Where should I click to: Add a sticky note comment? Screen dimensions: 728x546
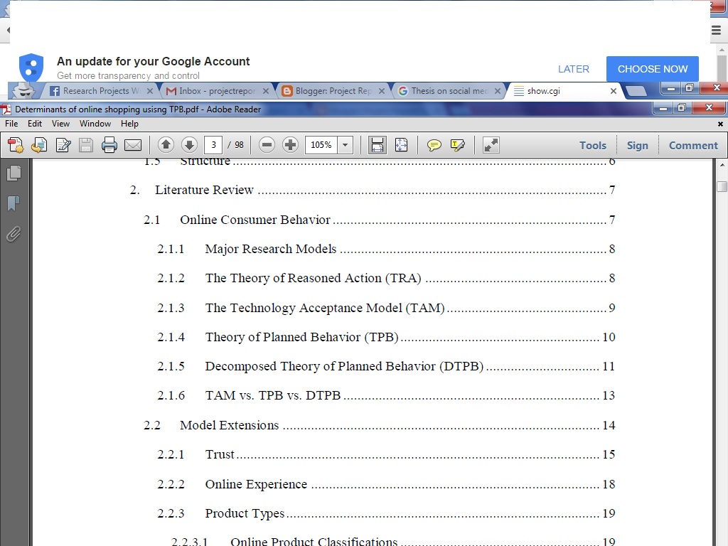[x=434, y=145]
